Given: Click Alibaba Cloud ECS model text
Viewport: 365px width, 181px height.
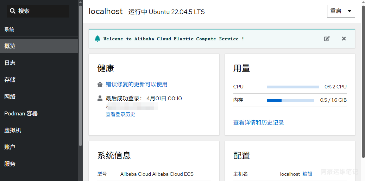Looking at the screenshot, I should tap(157, 174).
